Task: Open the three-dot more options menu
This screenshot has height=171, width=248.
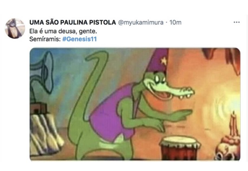Action: [237, 22]
